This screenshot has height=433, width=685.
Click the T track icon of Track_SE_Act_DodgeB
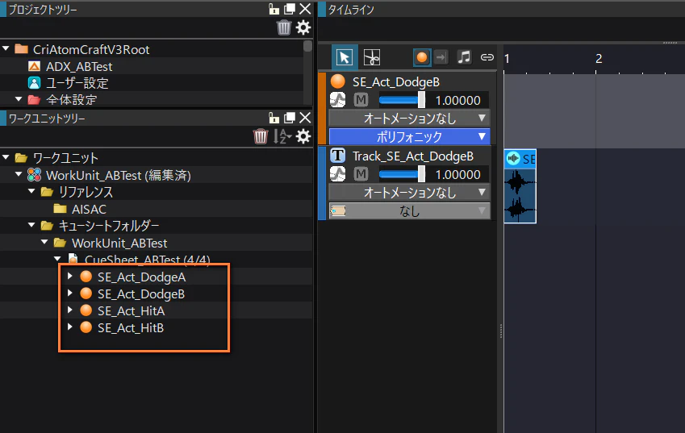click(x=338, y=156)
